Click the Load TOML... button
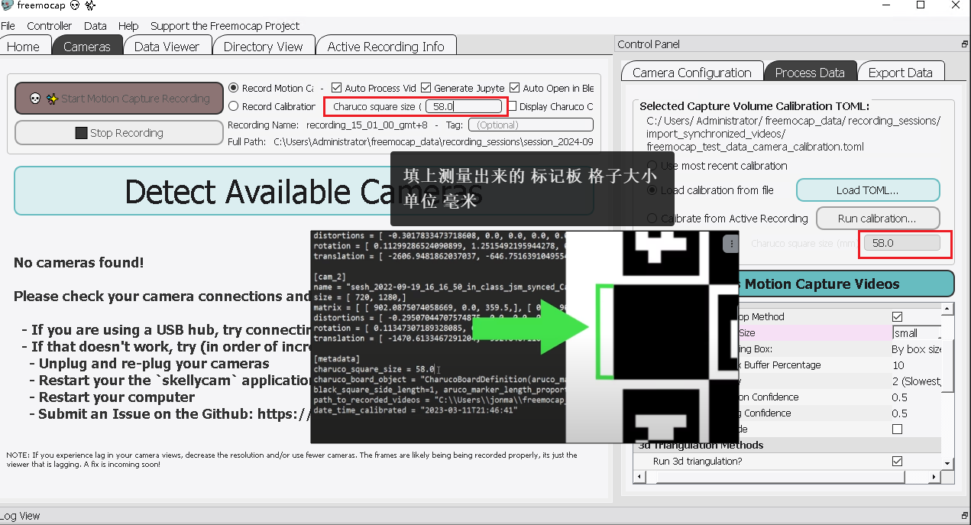The width and height of the screenshot is (971, 525). (868, 190)
